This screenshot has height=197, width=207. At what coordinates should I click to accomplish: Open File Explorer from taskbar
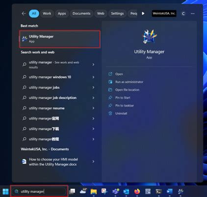tap(94, 192)
